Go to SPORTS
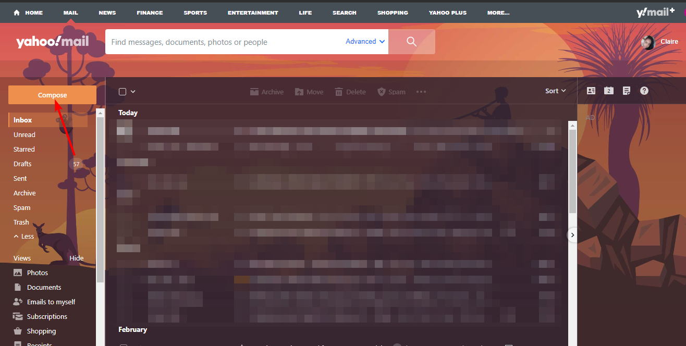 (x=195, y=13)
